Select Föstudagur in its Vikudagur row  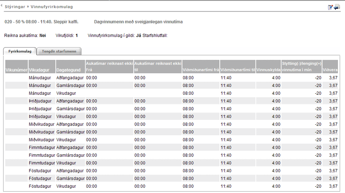[40, 186]
